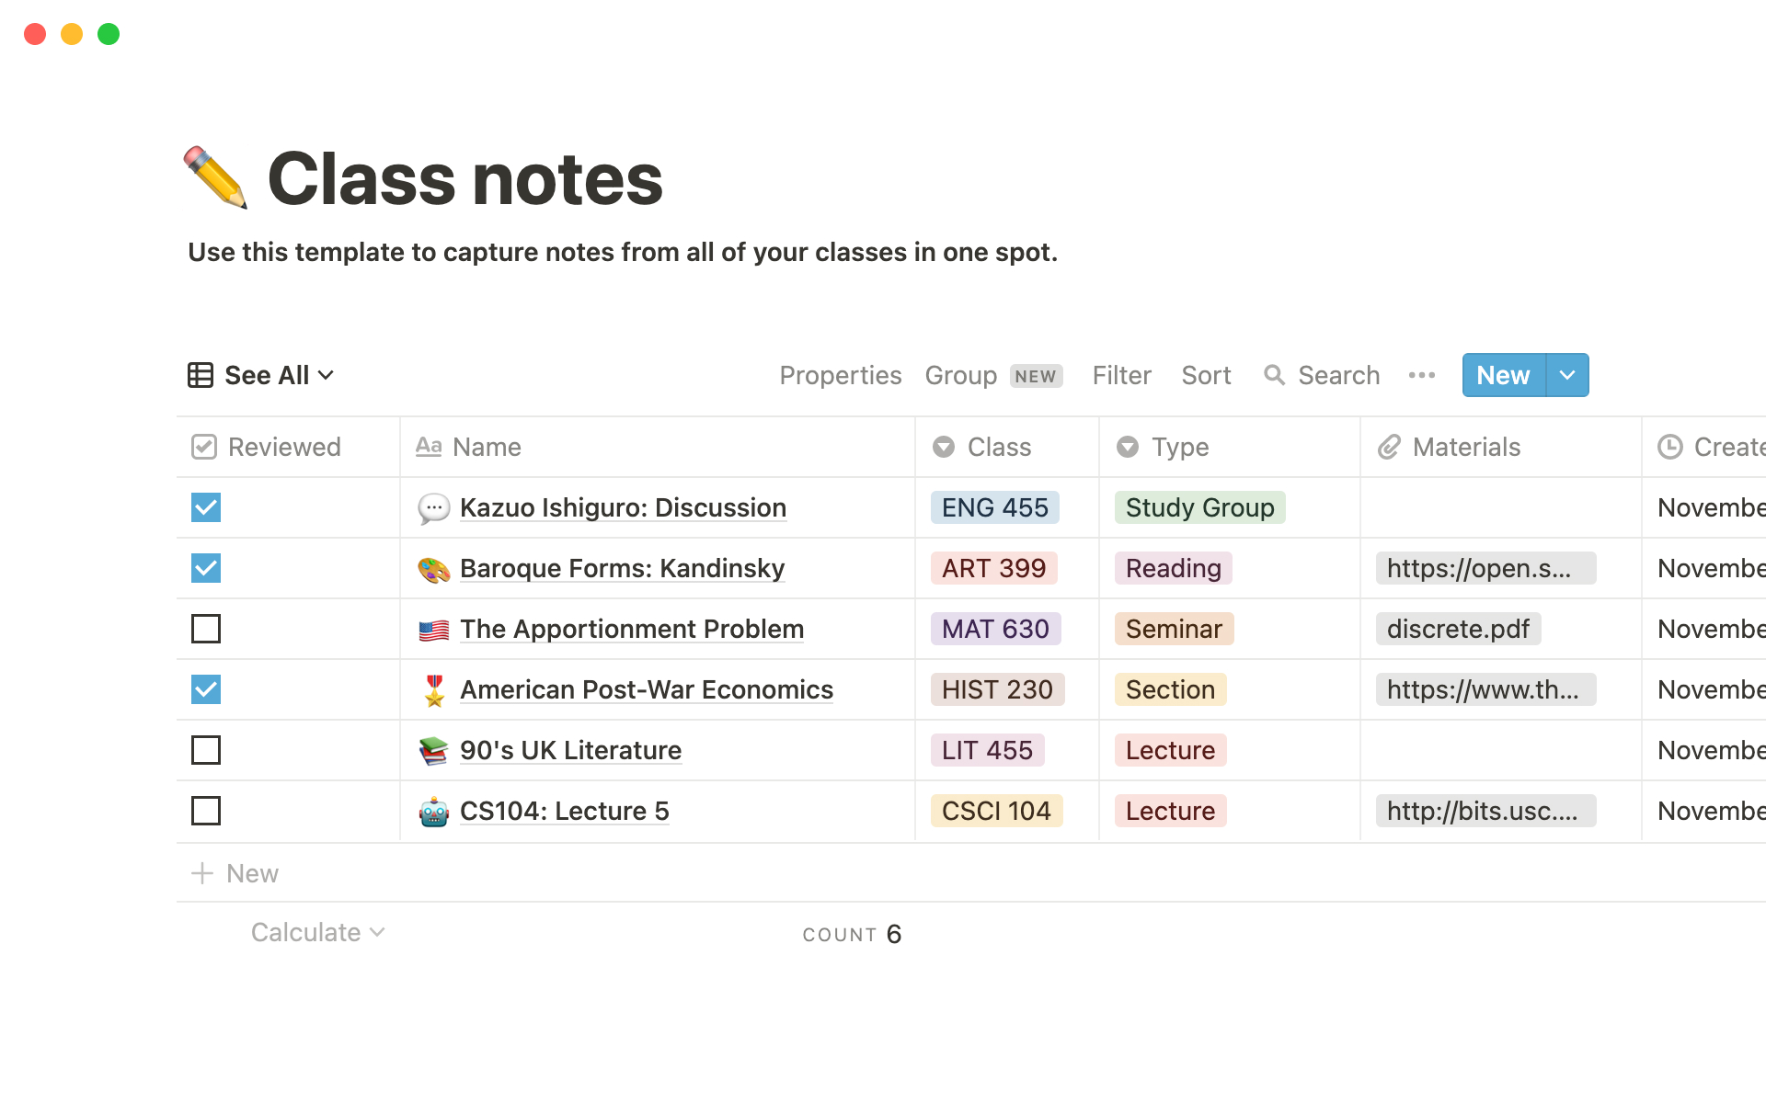Click the medal icon for American Post-War Economics
The height and width of the screenshot is (1103, 1766).
pos(433,690)
